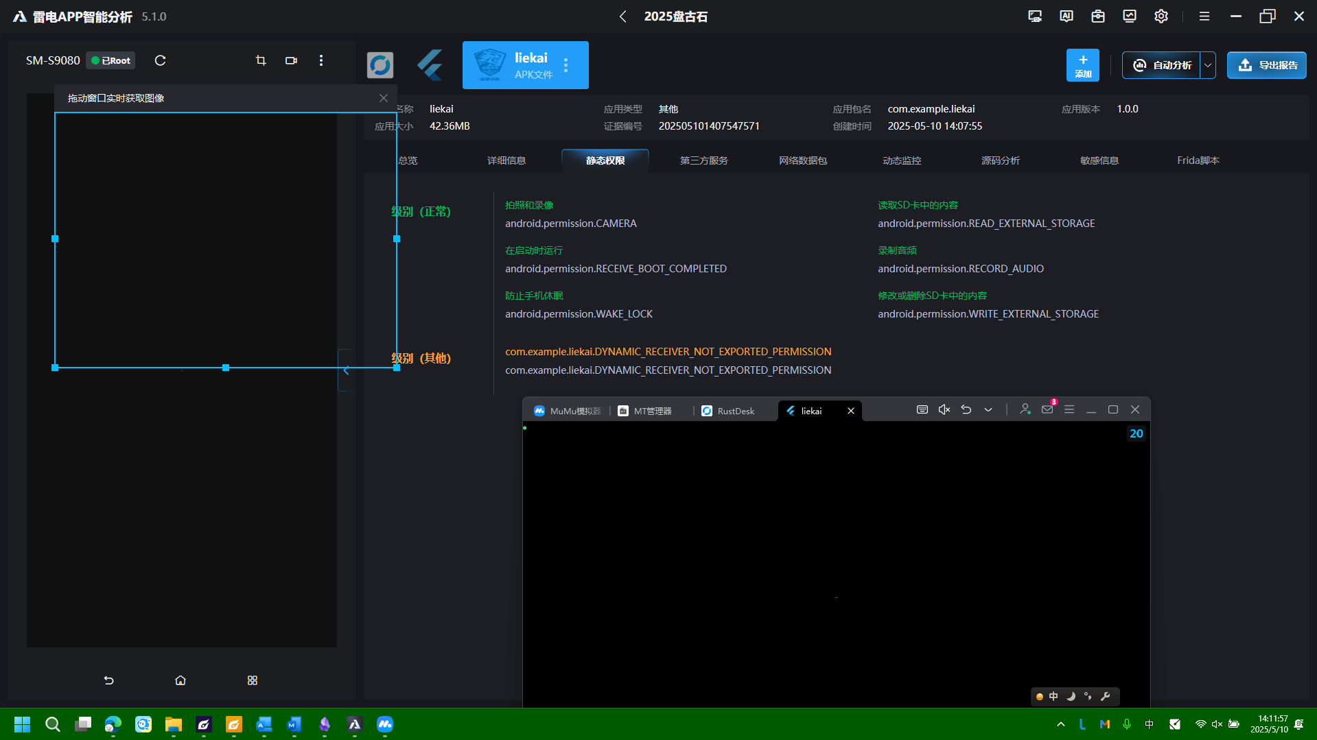Switch to RustDesk tab in emulator window
This screenshot has height=740, width=1317.
pyautogui.click(x=728, y=411)
